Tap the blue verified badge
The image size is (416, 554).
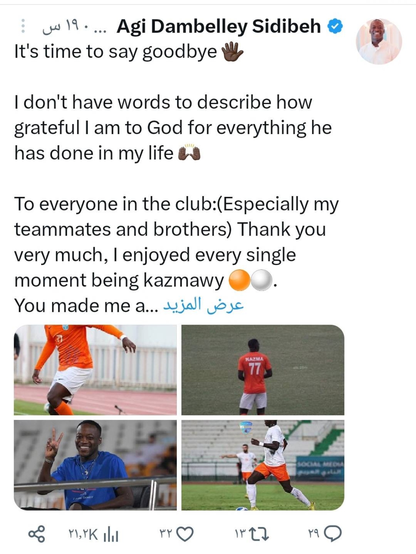tap(335, 27)
